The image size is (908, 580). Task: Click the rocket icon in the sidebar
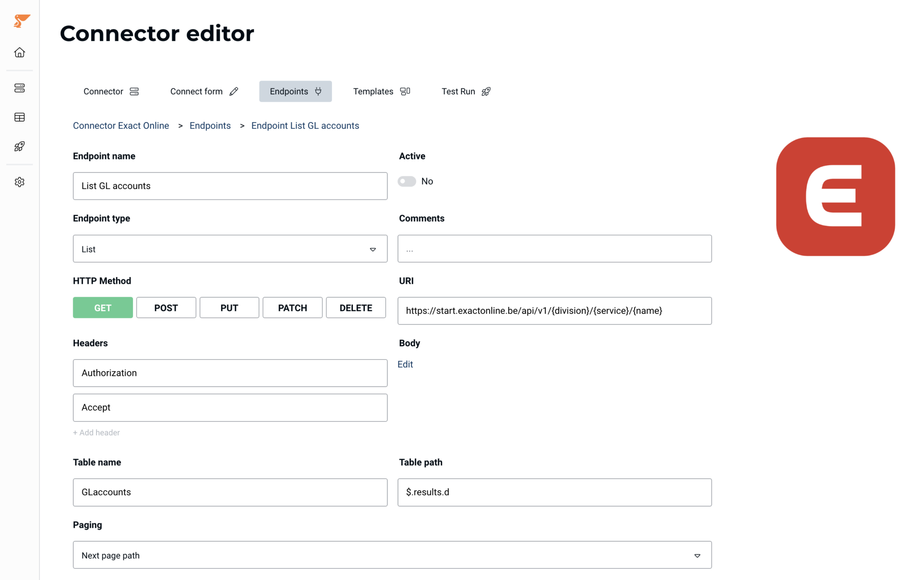click(20, 146)
